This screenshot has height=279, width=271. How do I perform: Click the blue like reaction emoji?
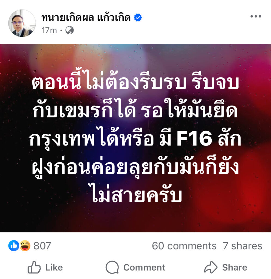point(14,245)
